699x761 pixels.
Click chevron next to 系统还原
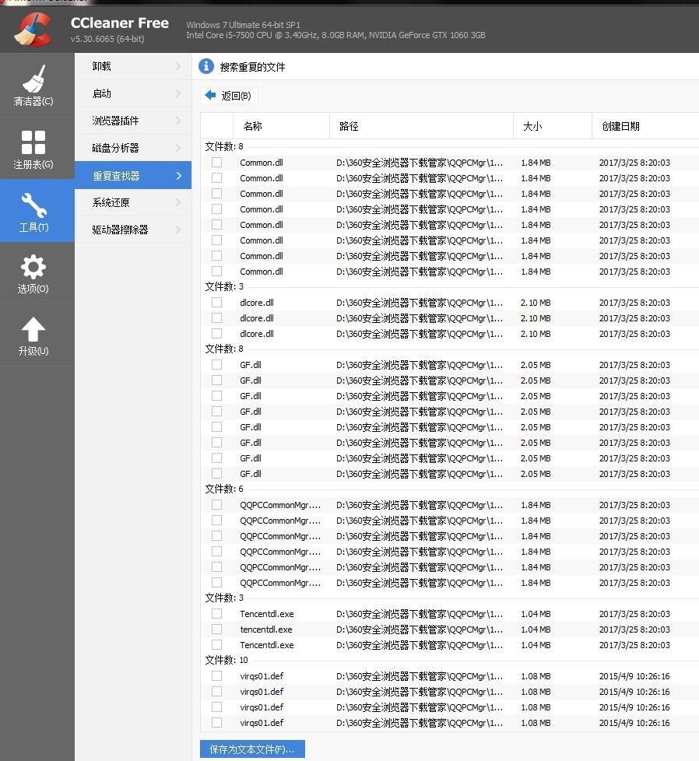coord(178,202)
